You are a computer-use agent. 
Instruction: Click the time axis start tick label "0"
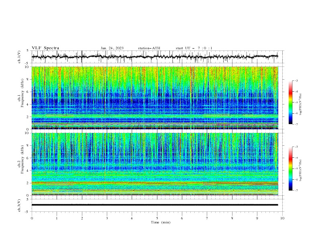32,218
